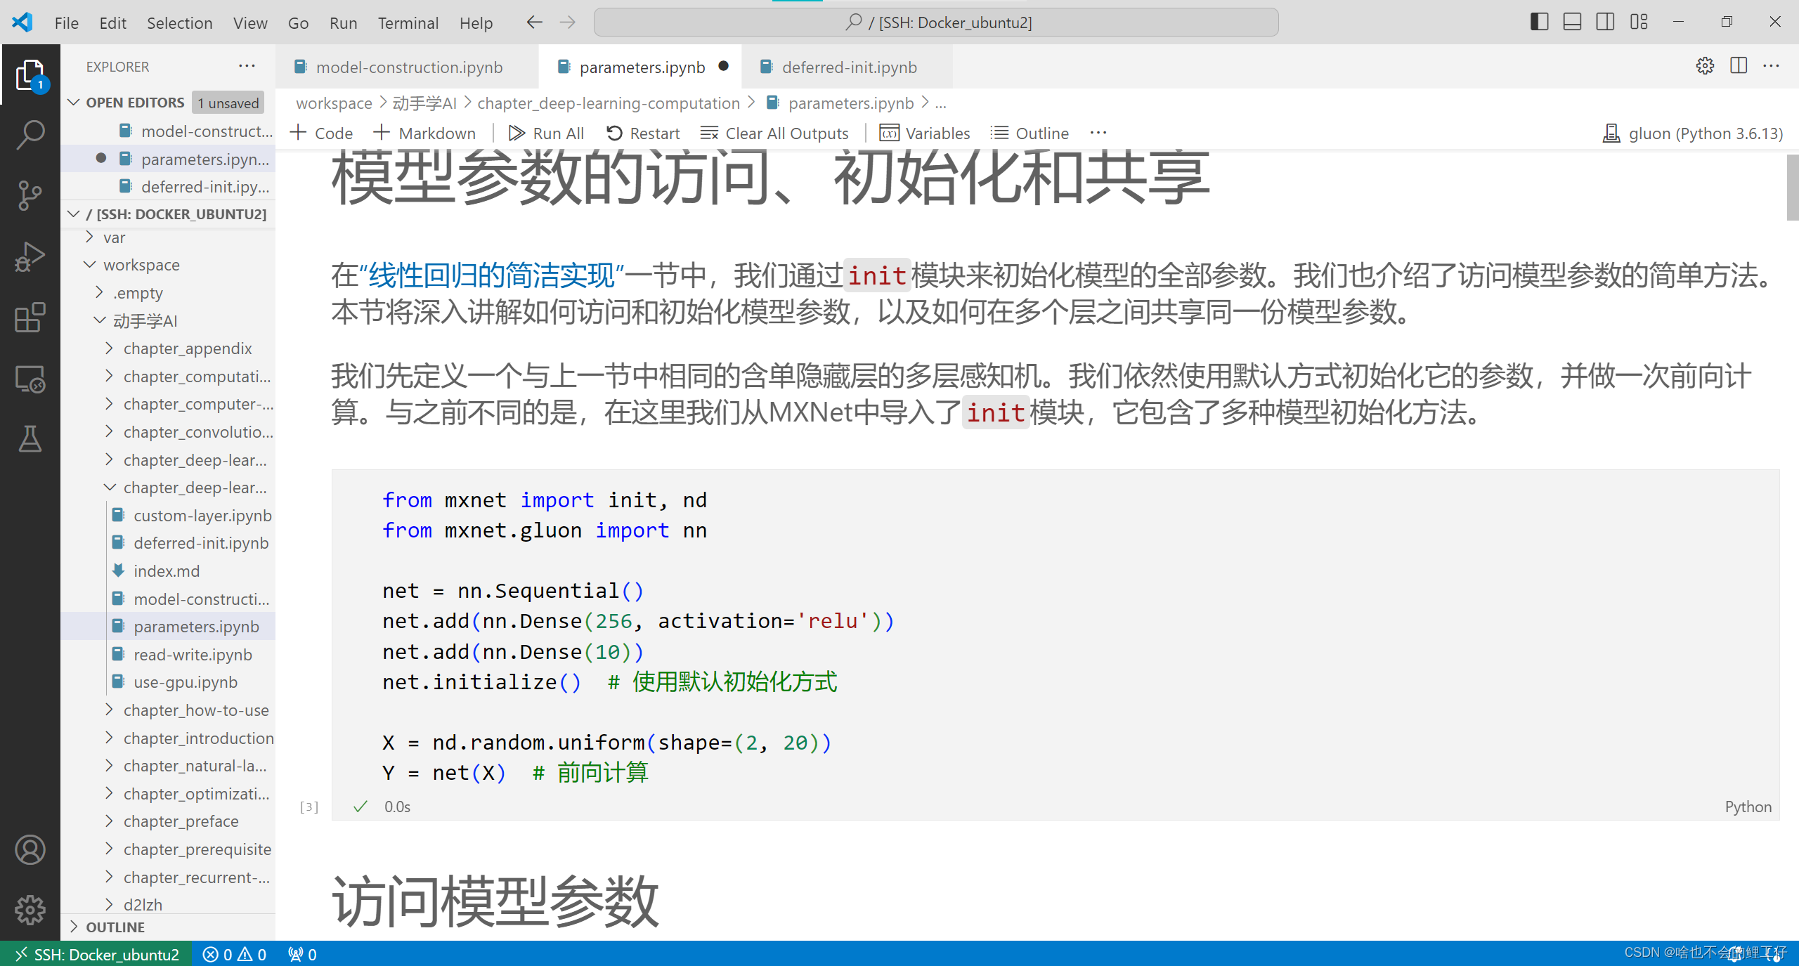Open the Source Control view

pyautogui.click(x=30, y=195)
